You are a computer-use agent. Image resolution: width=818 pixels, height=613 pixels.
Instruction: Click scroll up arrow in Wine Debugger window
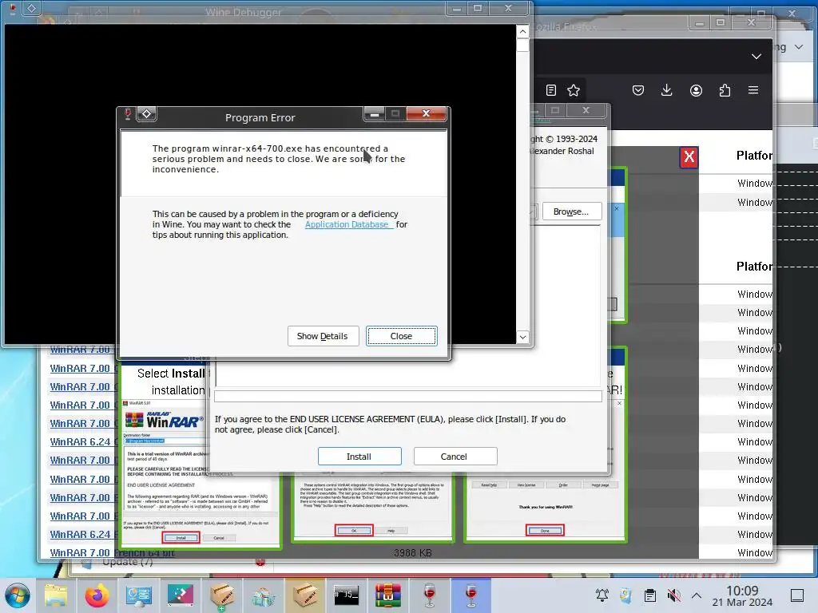click(x=522, y=32)
